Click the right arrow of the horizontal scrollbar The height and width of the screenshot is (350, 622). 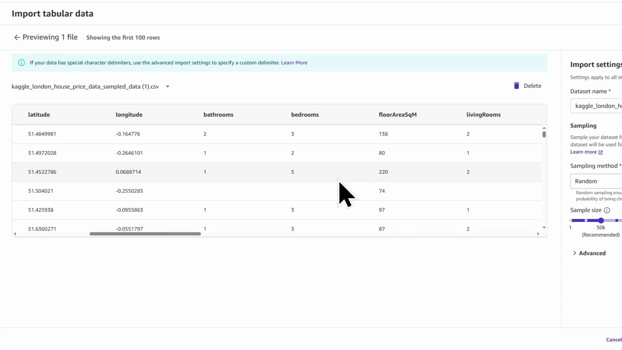click(x=538, y=234)
